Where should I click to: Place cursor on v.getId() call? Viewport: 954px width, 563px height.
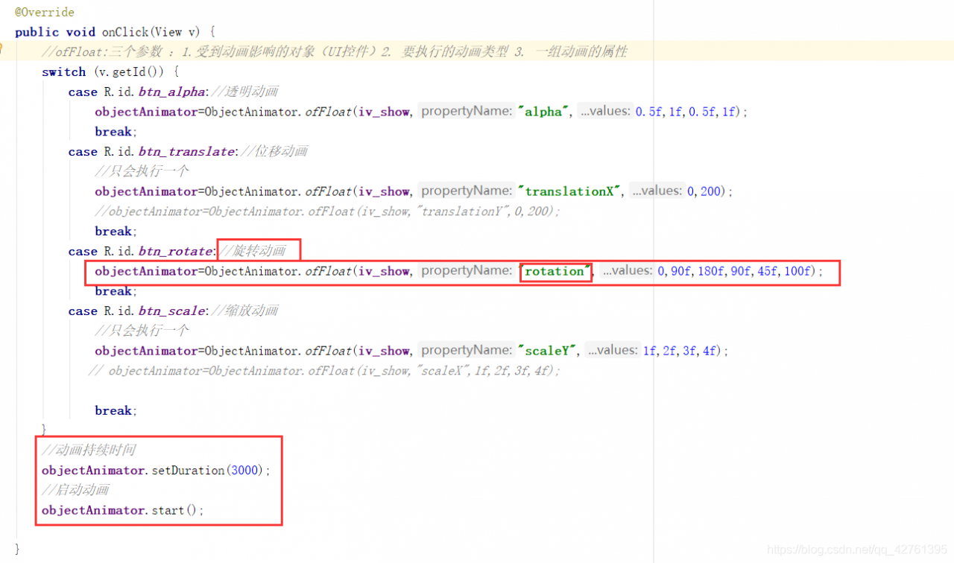pyautogui.click(x=129, y=72)
